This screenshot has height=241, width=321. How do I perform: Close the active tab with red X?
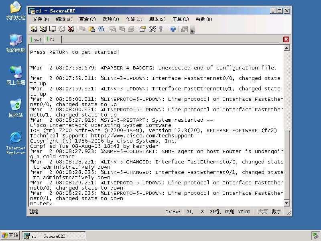pos(286,39)
